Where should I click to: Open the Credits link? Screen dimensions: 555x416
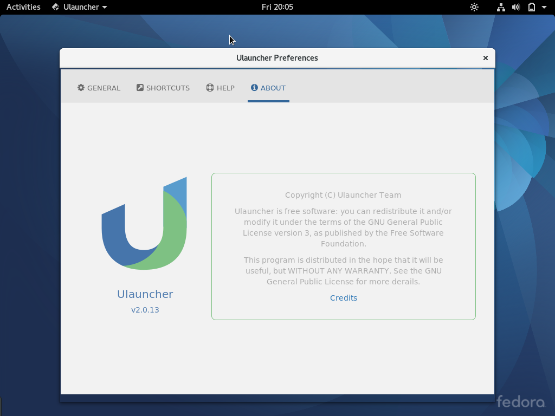click(343, 298)
